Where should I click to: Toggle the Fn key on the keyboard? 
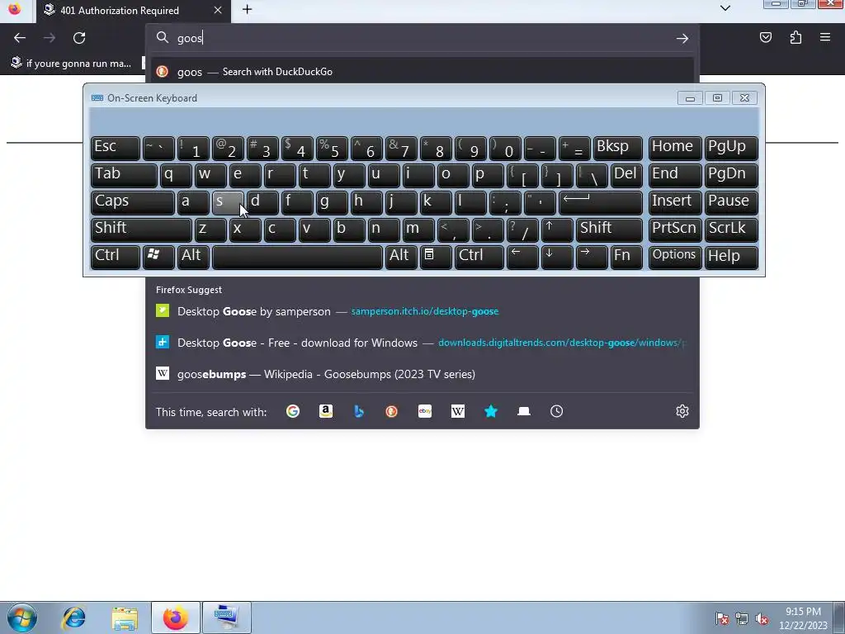coord(626,256)
